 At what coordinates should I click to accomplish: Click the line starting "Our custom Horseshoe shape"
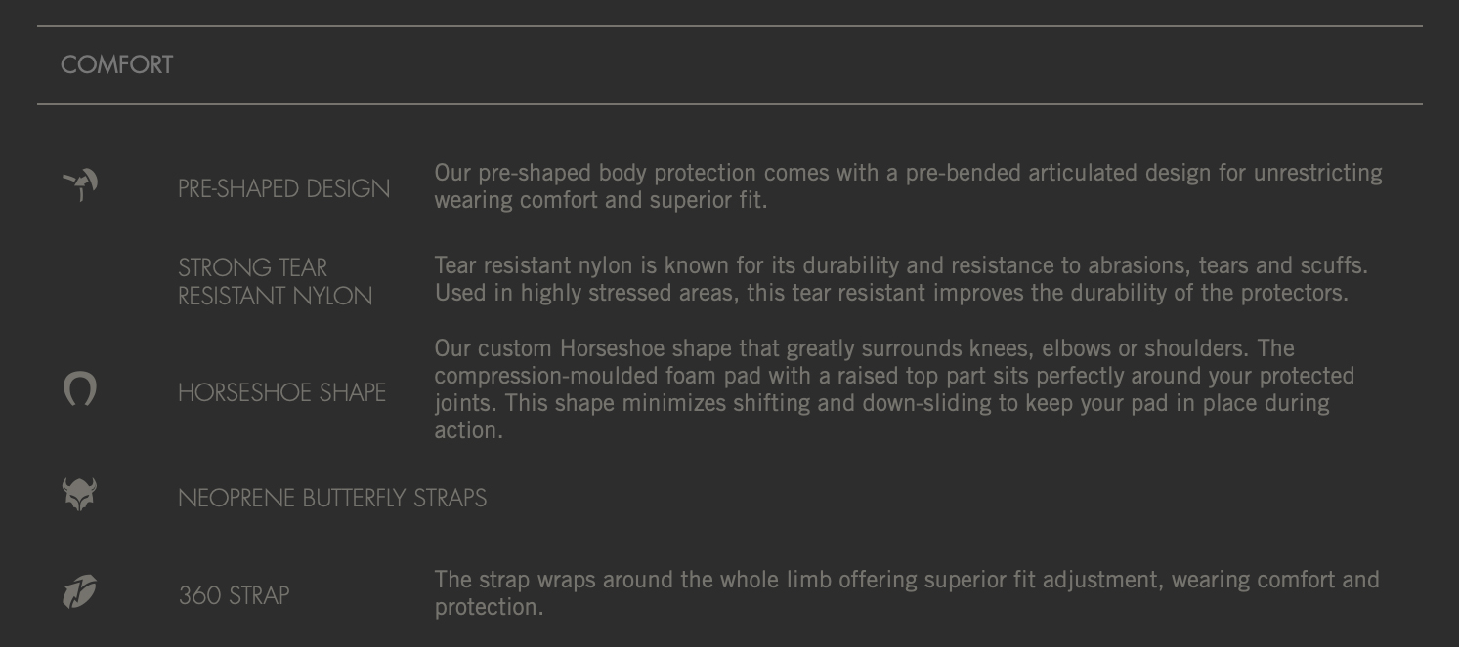pos(864,348)
